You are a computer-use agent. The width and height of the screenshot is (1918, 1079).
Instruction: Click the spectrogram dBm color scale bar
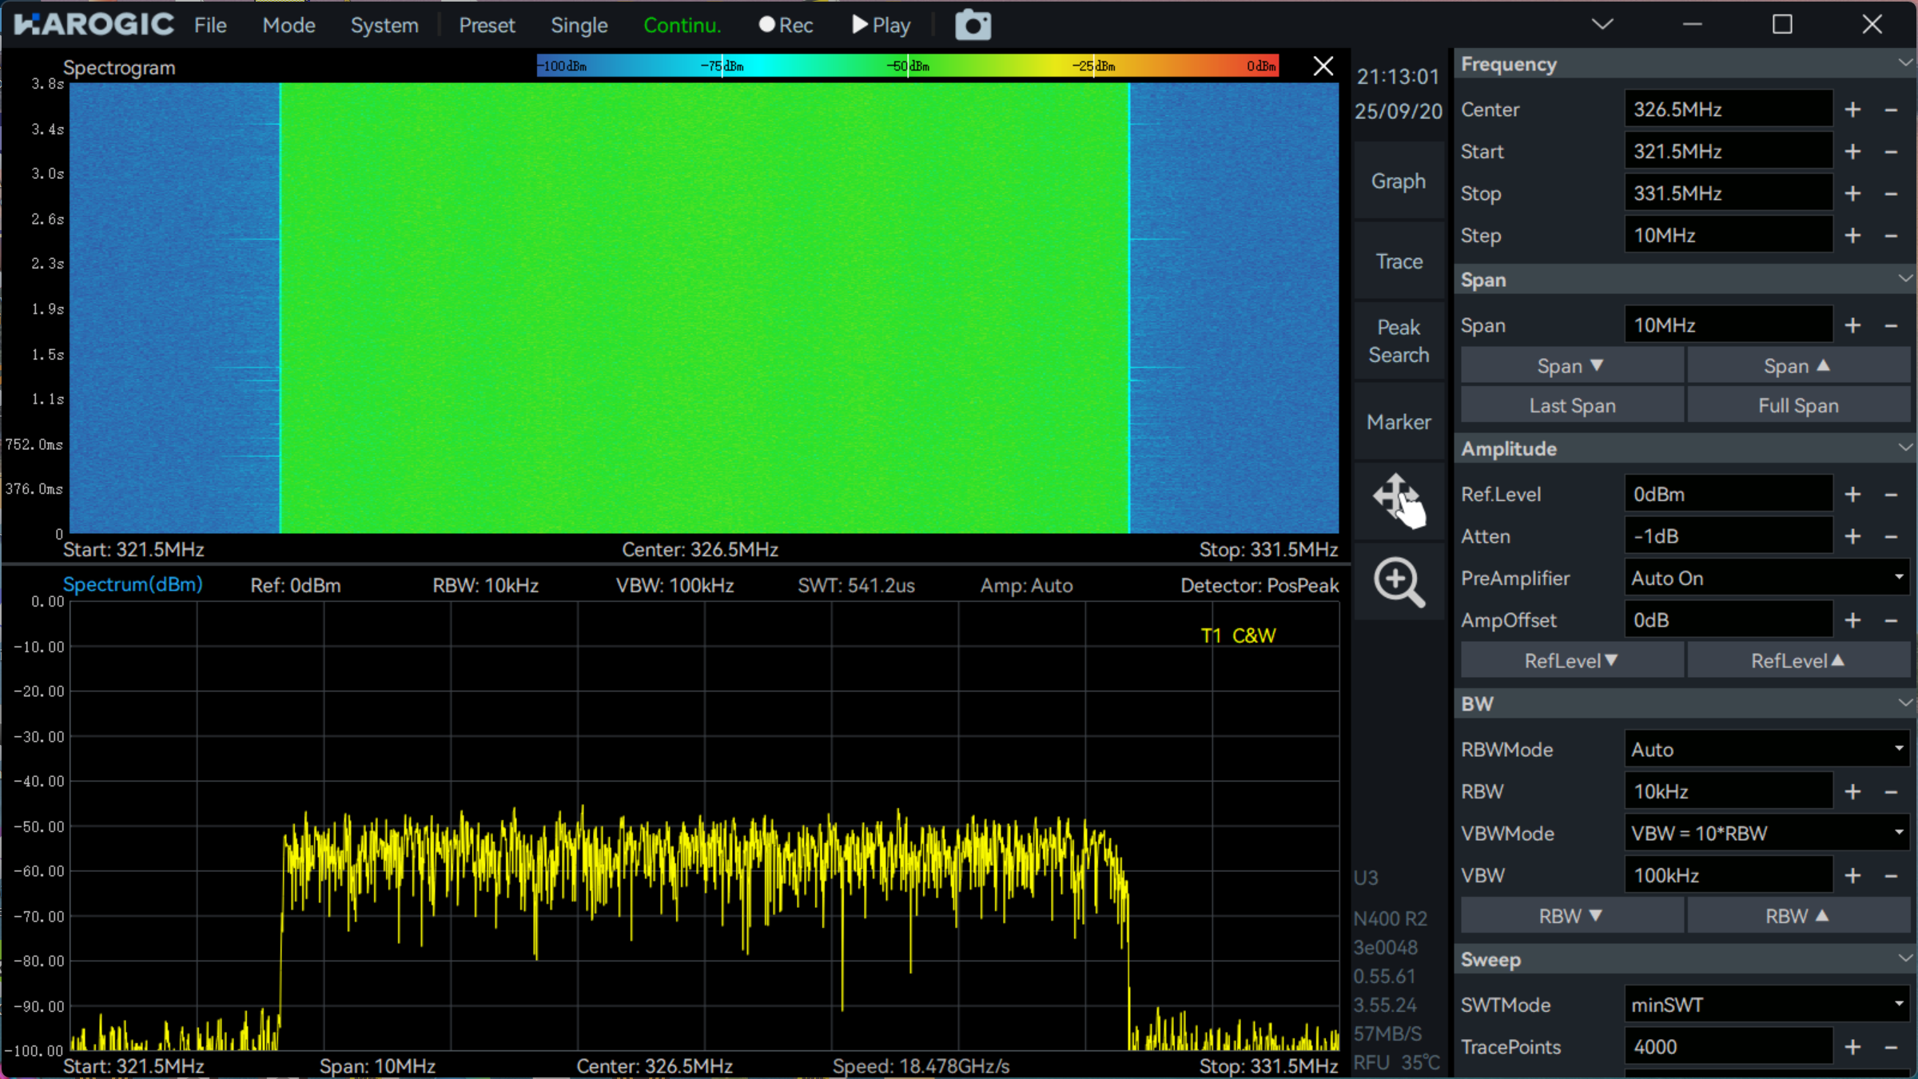pos(907,66)
